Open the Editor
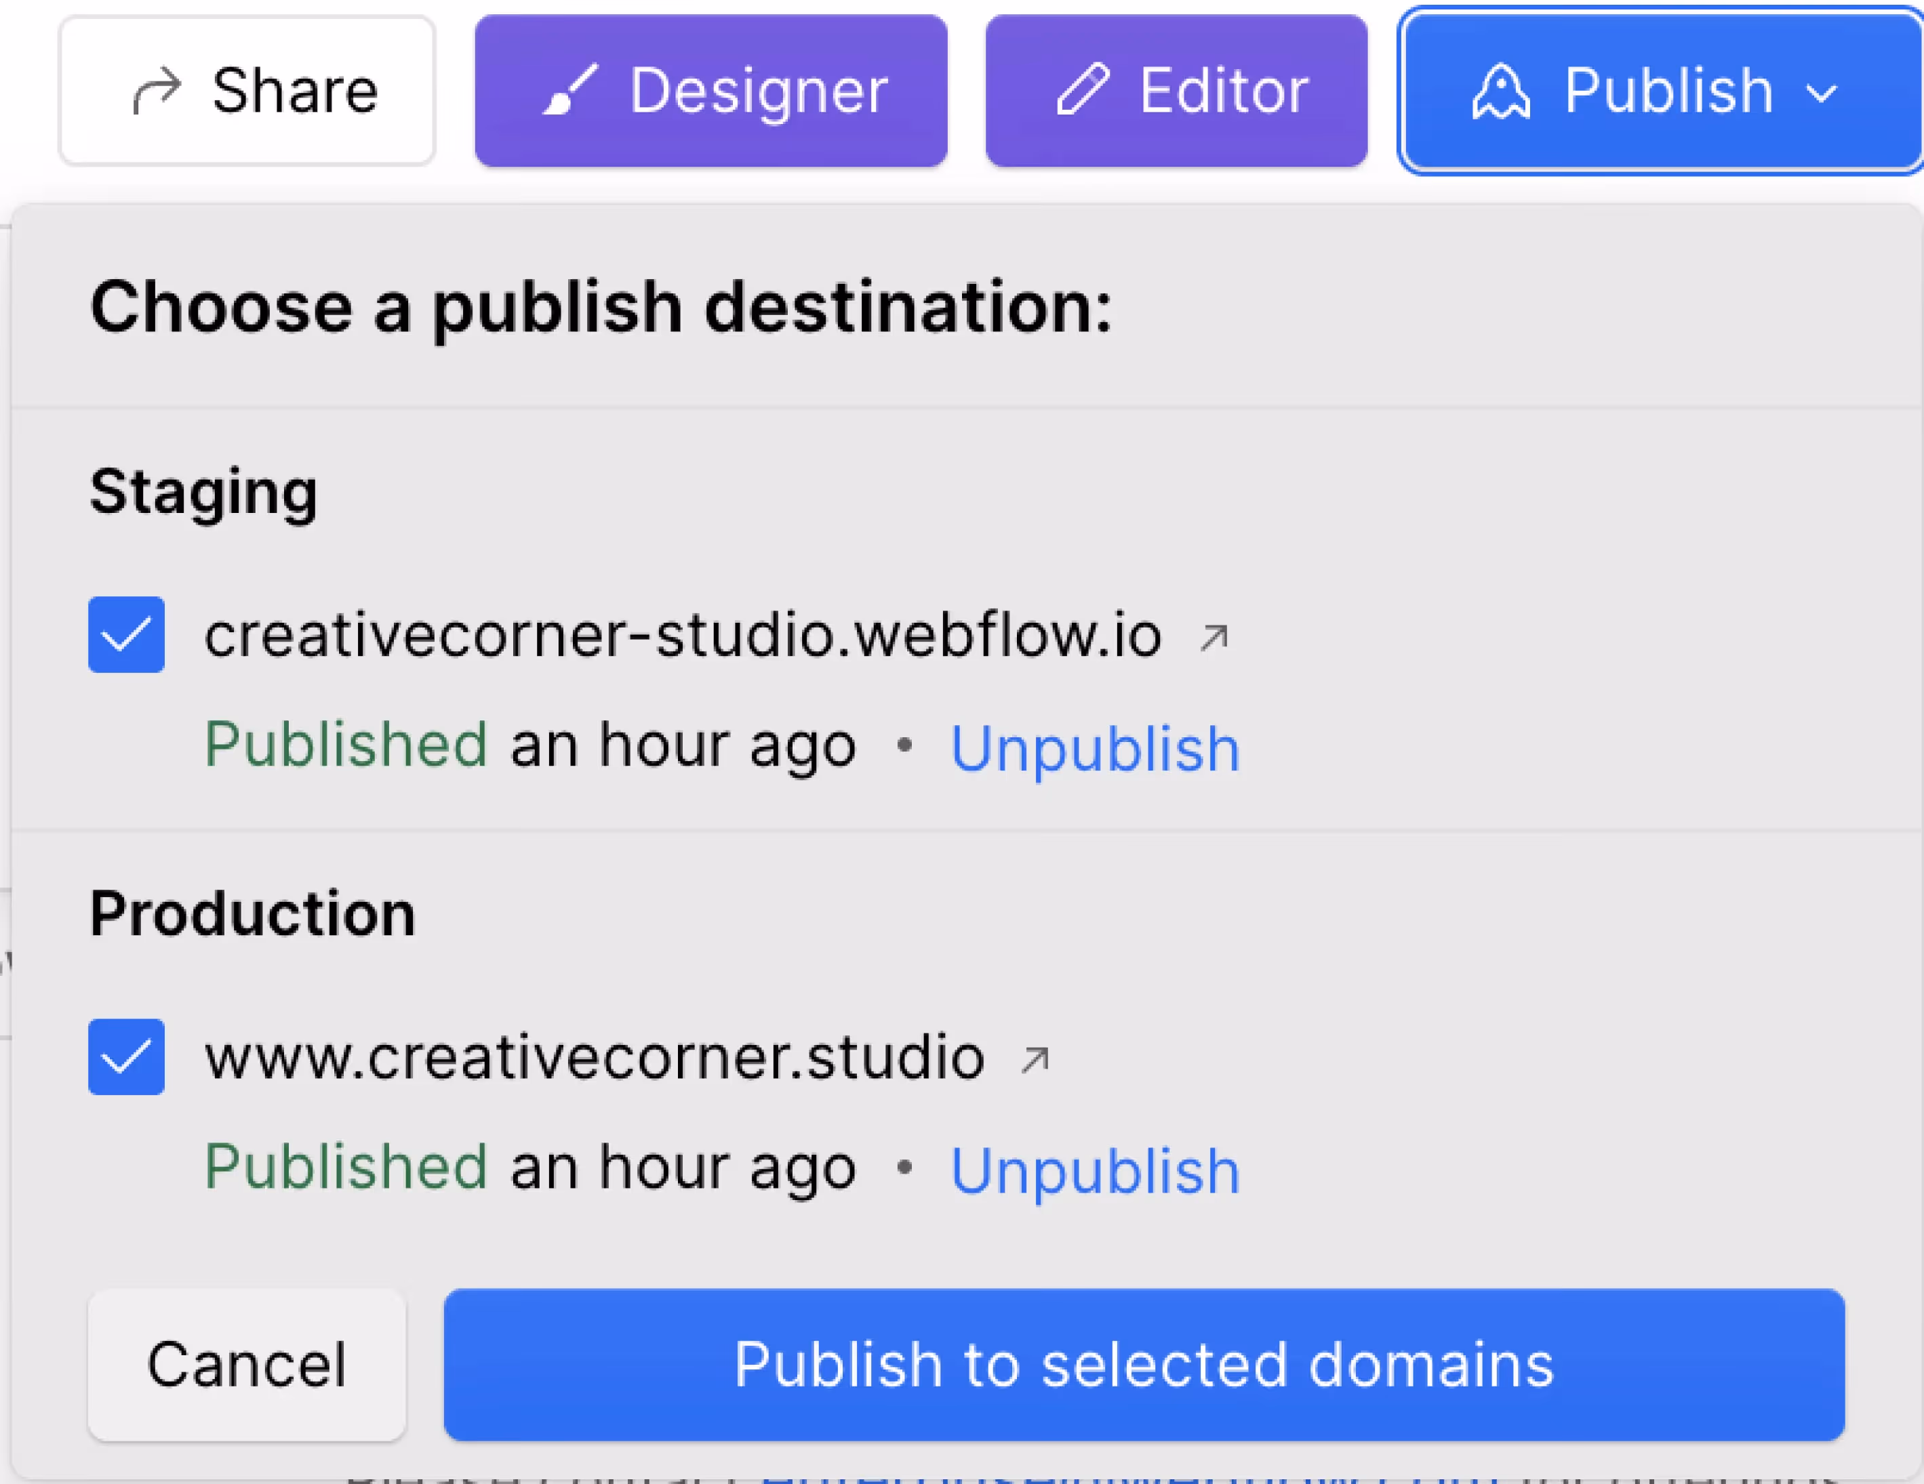Viewport: 1924px width, 1484px height. coord(1176,90)
